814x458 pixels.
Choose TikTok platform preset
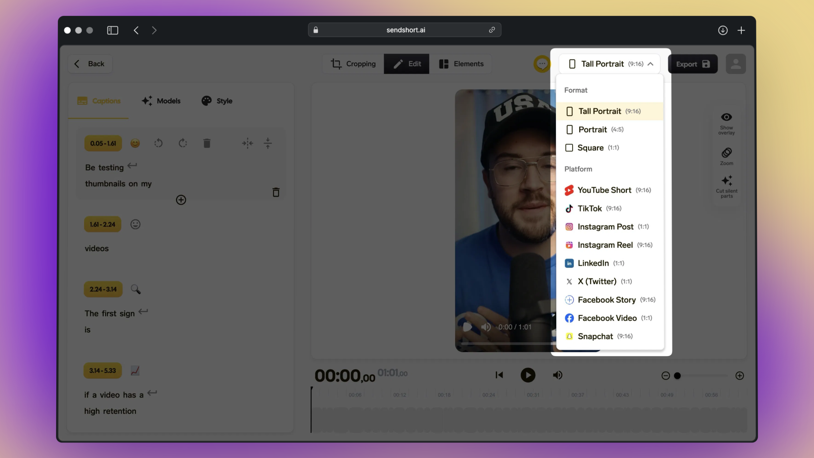609,208
